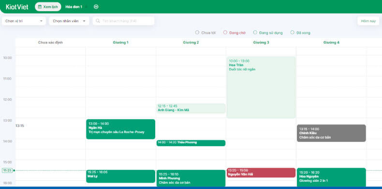Focus the customer search field
Image resolution: width=382 pixels, height=189 pixels.
coord(123,21)
